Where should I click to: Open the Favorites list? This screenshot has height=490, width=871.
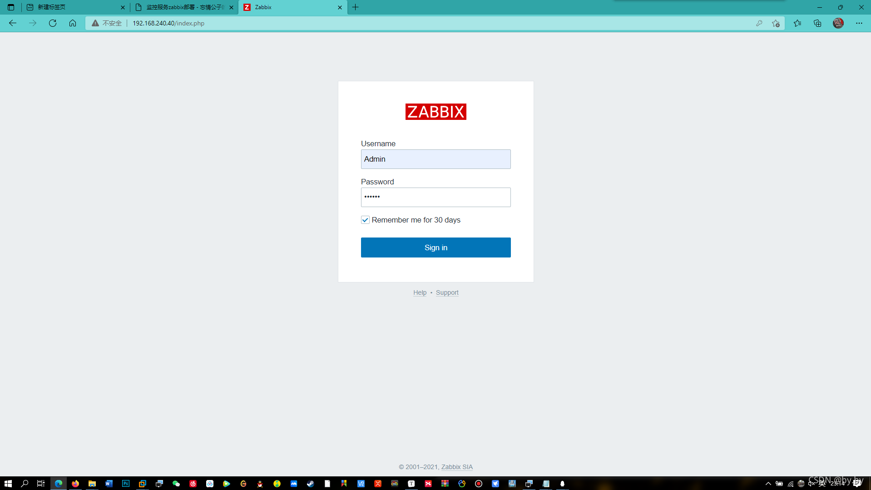click(797, 23)
